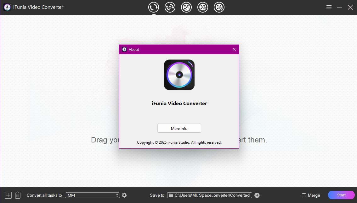Minimize the iFunia Video Converter window

[x=340, y=7]
